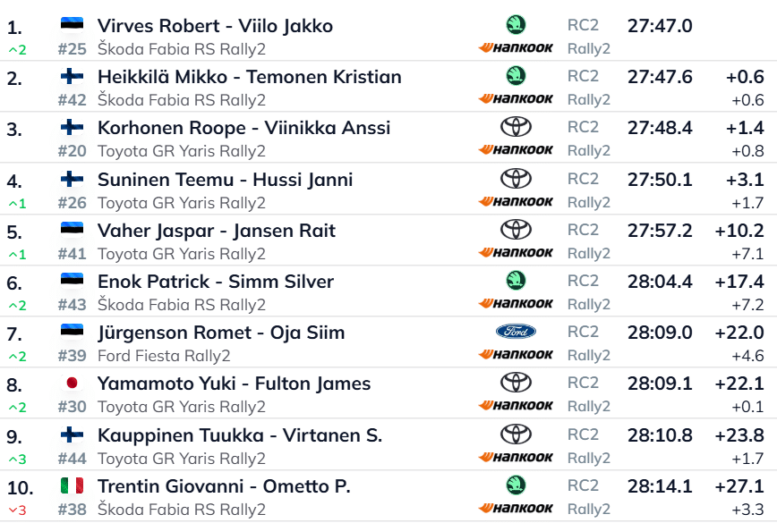Click Japanese flag beside Yamamoto Yuki

(x=72, y=383)
